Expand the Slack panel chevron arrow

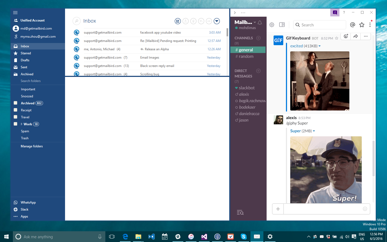235,13
